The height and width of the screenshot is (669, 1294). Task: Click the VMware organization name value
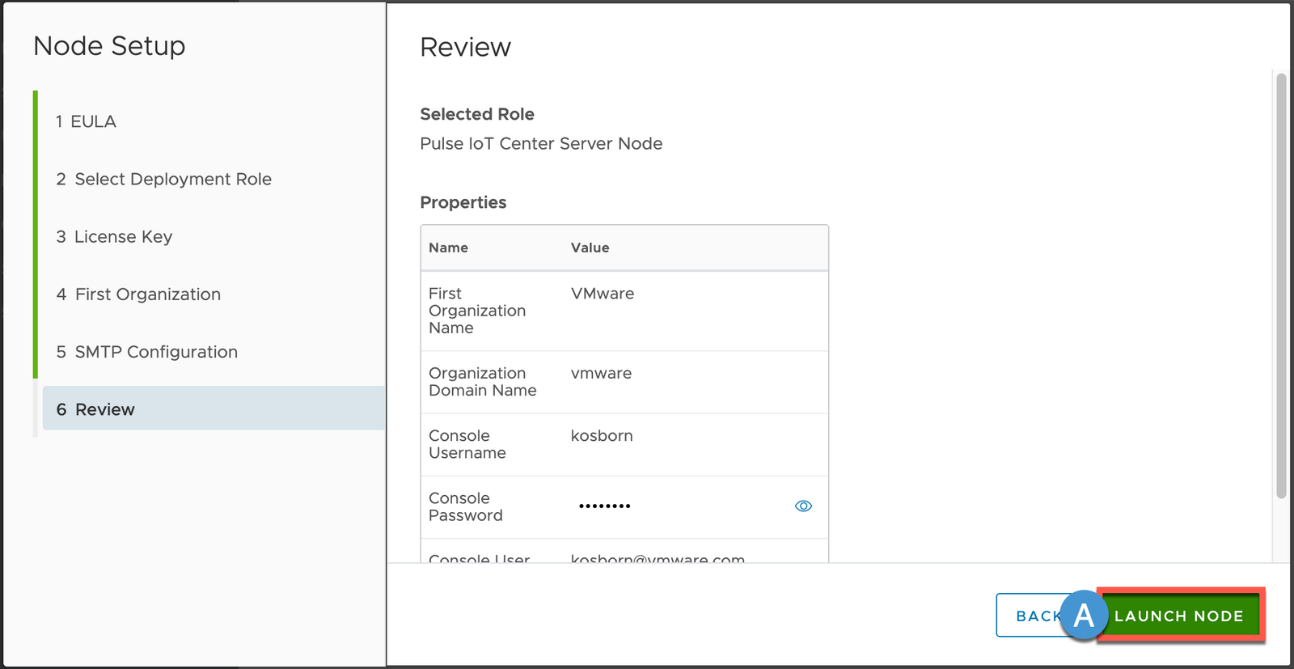[603, 294]
